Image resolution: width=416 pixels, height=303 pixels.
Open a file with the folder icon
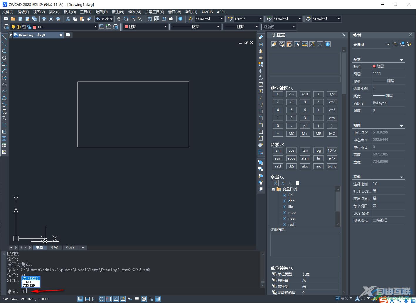[13, 19]
